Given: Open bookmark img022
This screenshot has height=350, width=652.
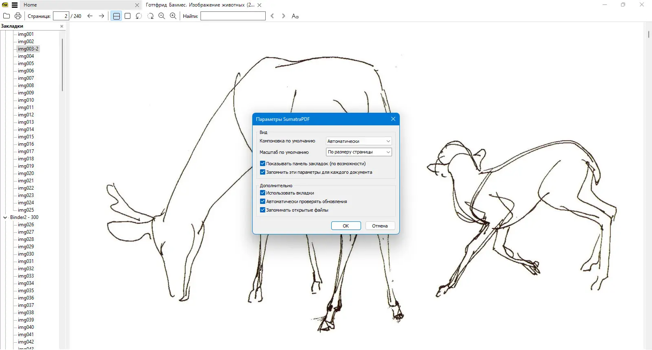Looking at the screenshot, I should [26, 188].
